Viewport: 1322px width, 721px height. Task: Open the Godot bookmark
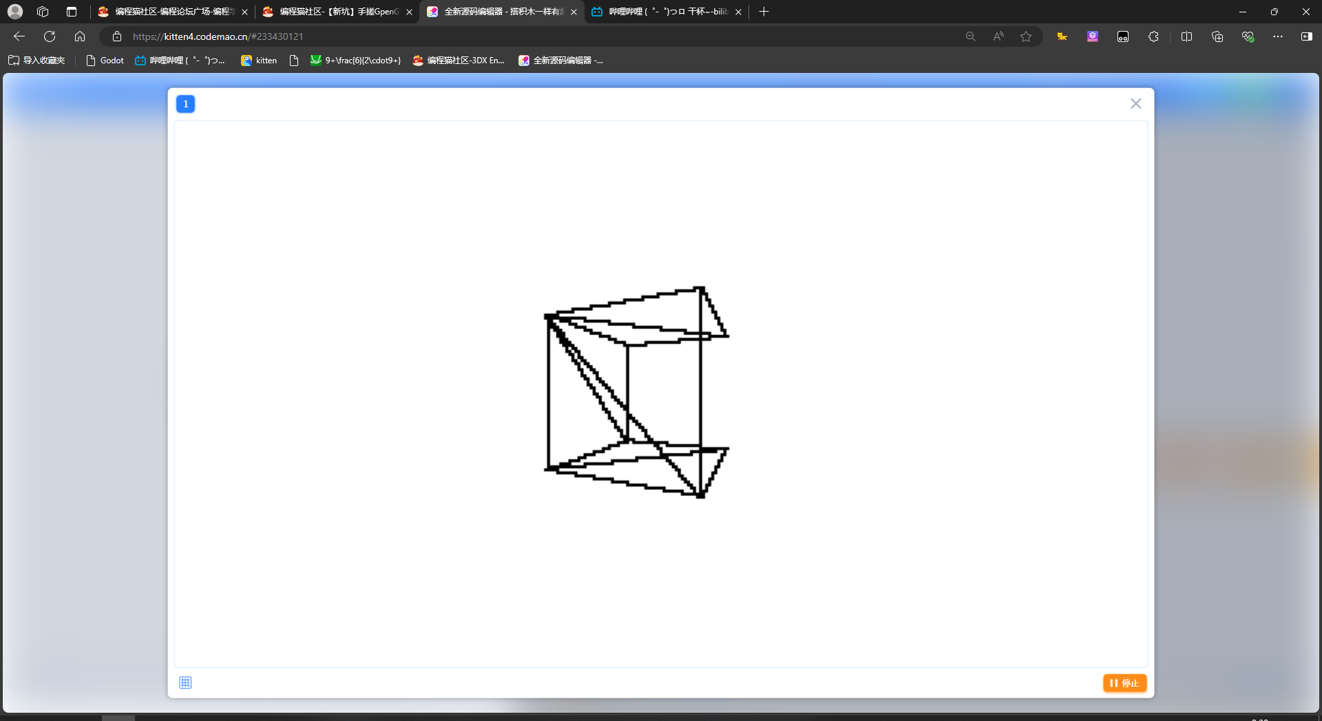click(x=105, y=61)
